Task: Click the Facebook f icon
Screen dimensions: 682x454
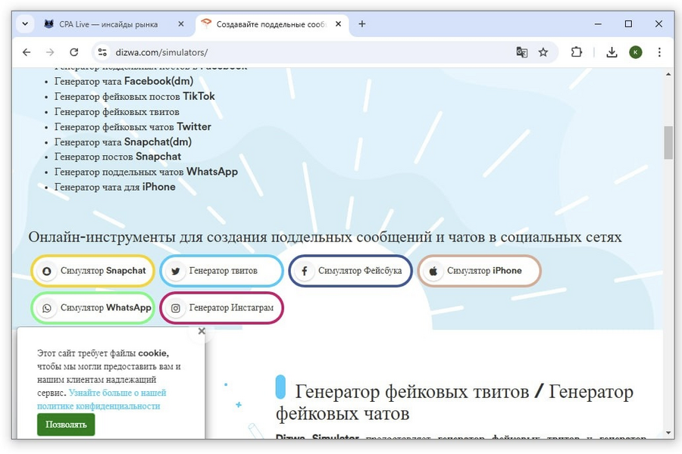Action: click(305, 271)
